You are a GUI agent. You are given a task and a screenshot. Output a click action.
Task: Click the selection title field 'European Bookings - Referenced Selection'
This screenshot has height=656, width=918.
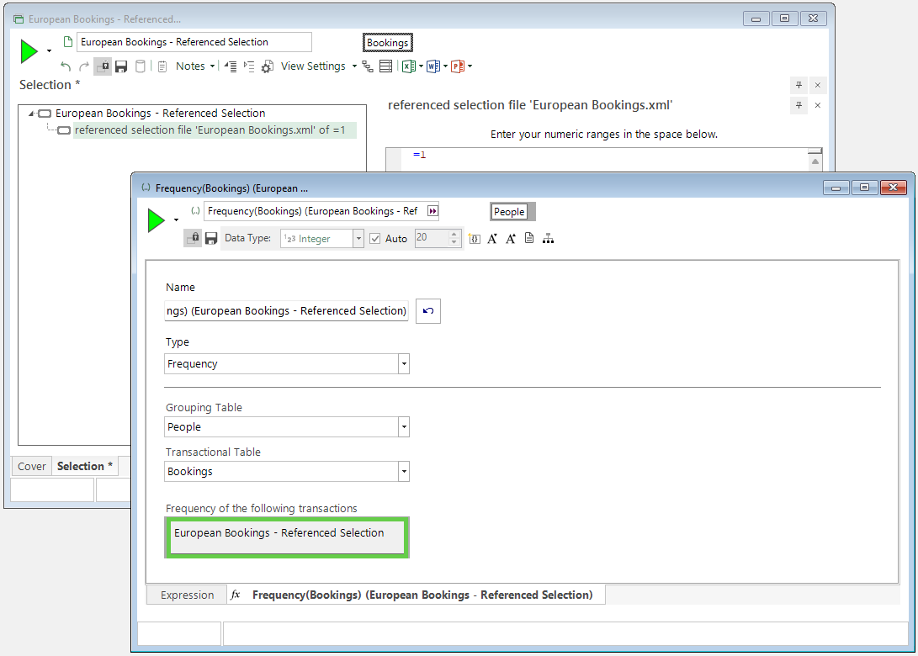coord(194,42)
